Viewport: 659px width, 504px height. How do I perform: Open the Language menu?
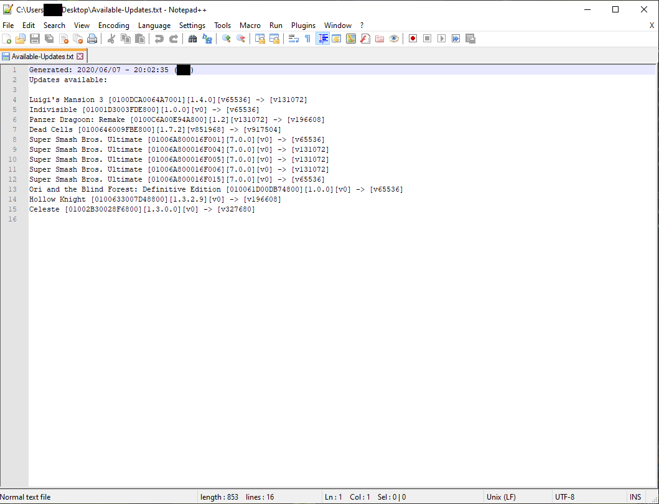coord(154,26)
